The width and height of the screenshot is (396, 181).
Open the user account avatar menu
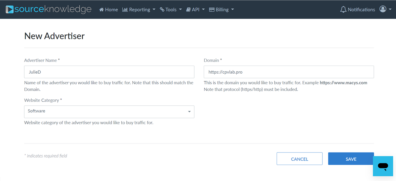(385, 9)
